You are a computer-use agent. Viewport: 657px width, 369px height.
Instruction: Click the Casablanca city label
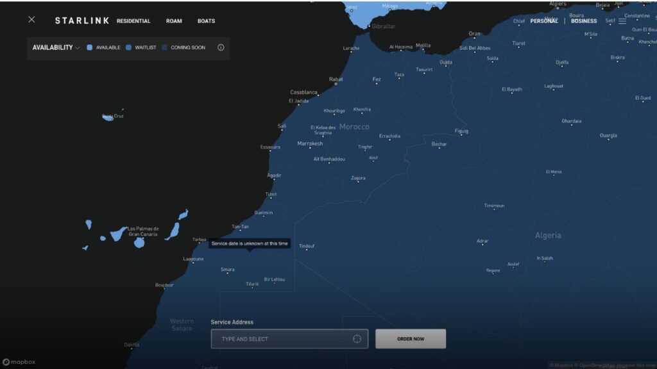(x=303, y=92)
